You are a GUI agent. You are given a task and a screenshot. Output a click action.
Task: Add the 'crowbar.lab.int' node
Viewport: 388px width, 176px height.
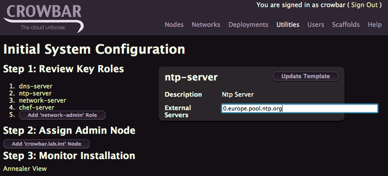tap(47, 144)
